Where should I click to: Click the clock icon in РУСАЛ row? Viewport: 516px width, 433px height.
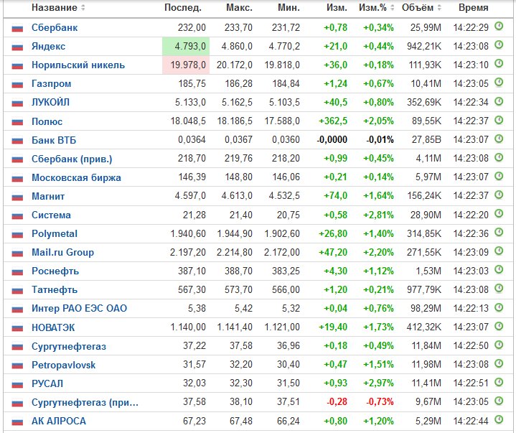[499, 382]
